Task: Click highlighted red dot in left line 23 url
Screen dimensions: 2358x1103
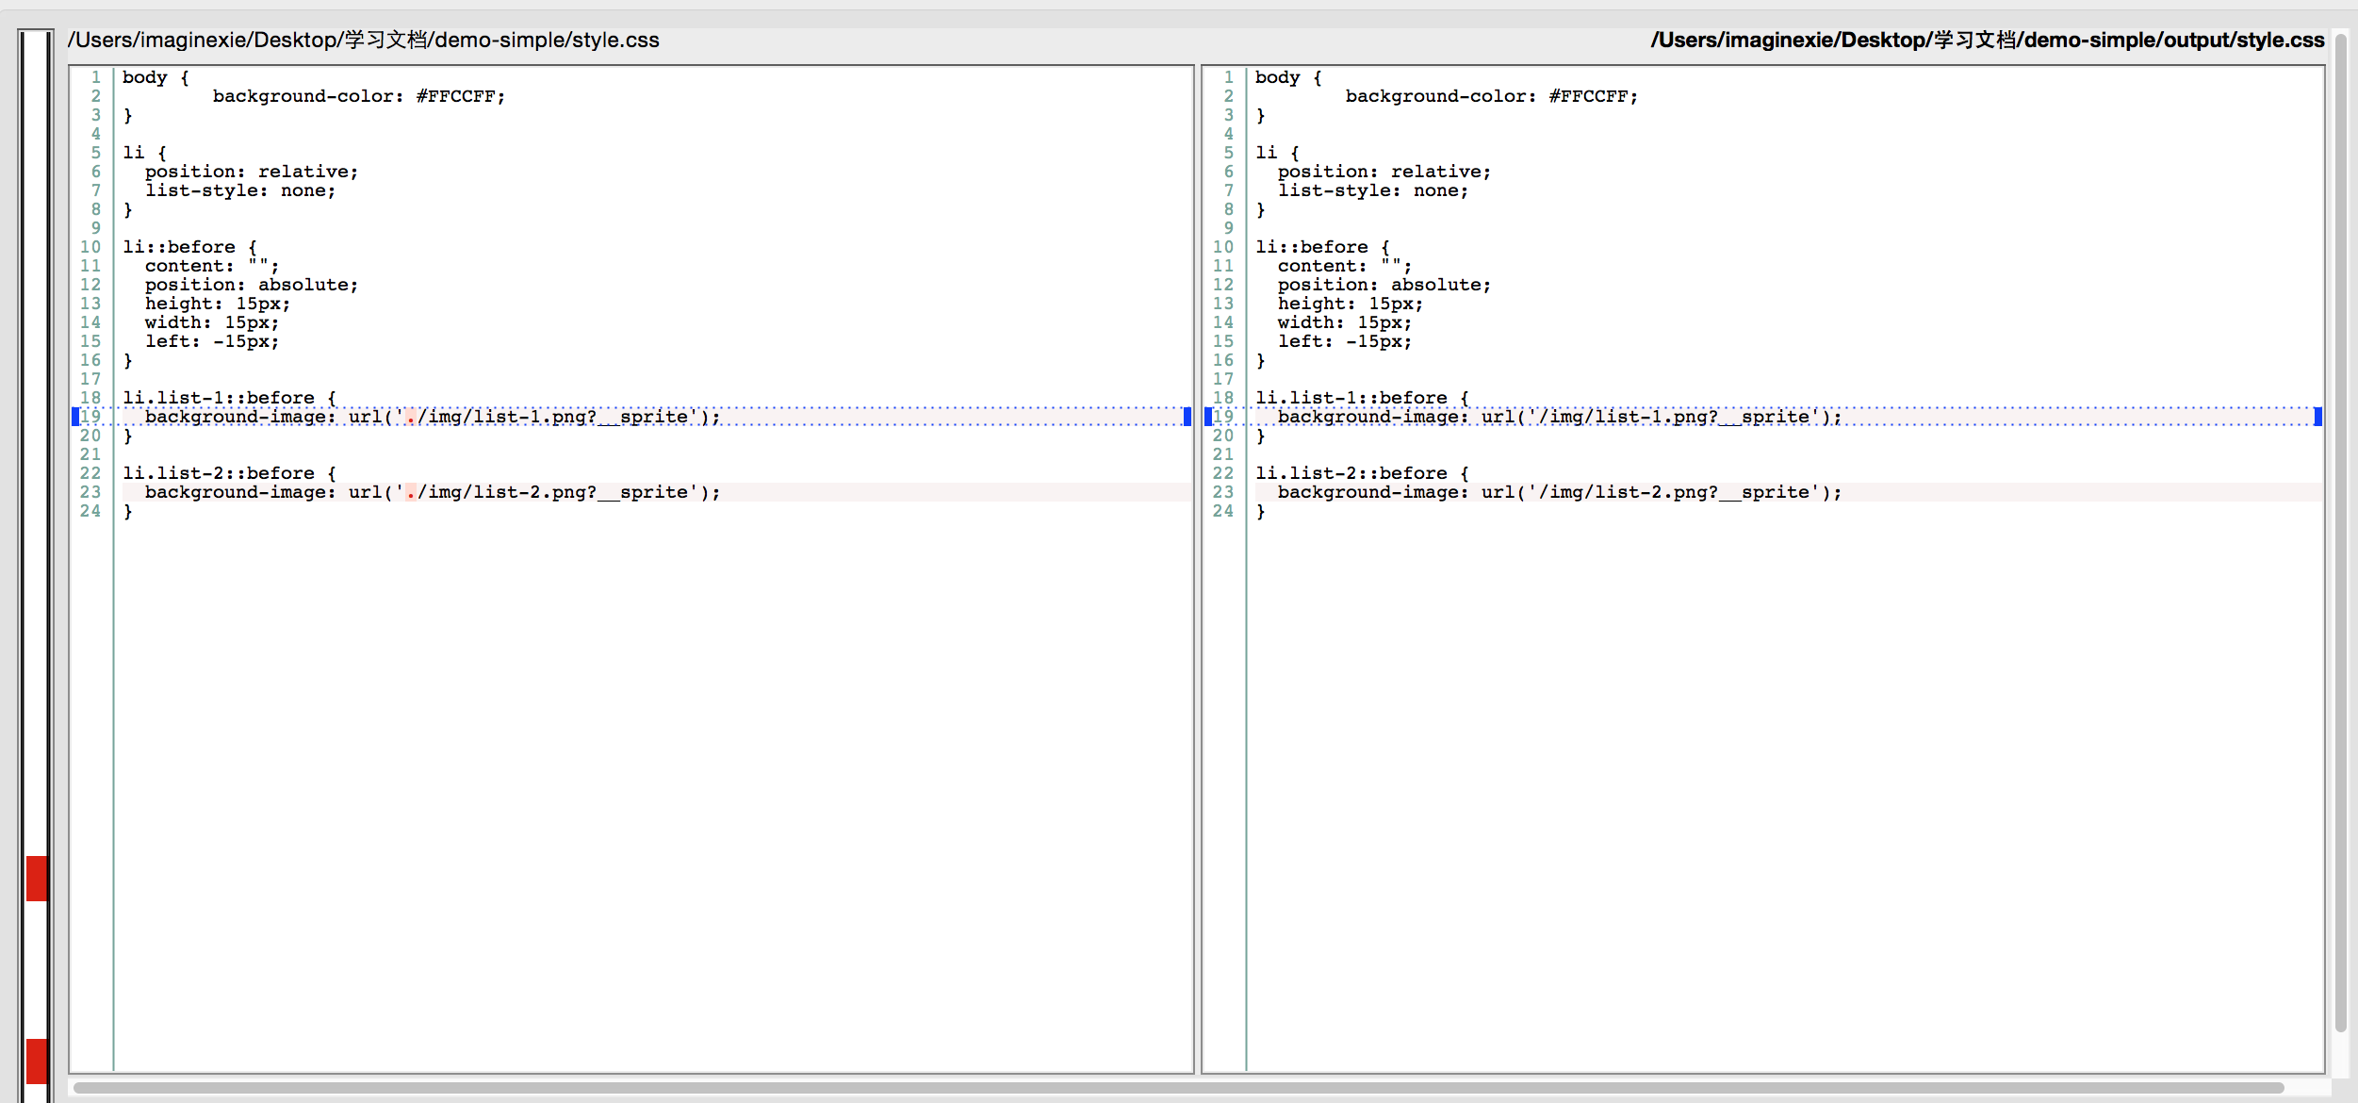Action: tap(410, 492)
